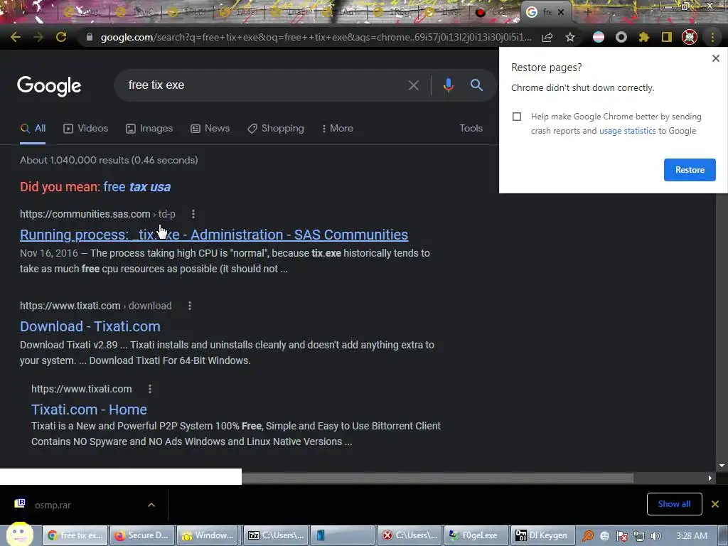Submit search with magnifier icon
This screenshot has height=546, width=728.
476,85
